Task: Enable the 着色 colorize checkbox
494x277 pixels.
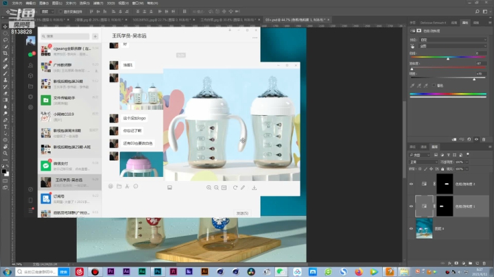Action: [x=434, y=85]
